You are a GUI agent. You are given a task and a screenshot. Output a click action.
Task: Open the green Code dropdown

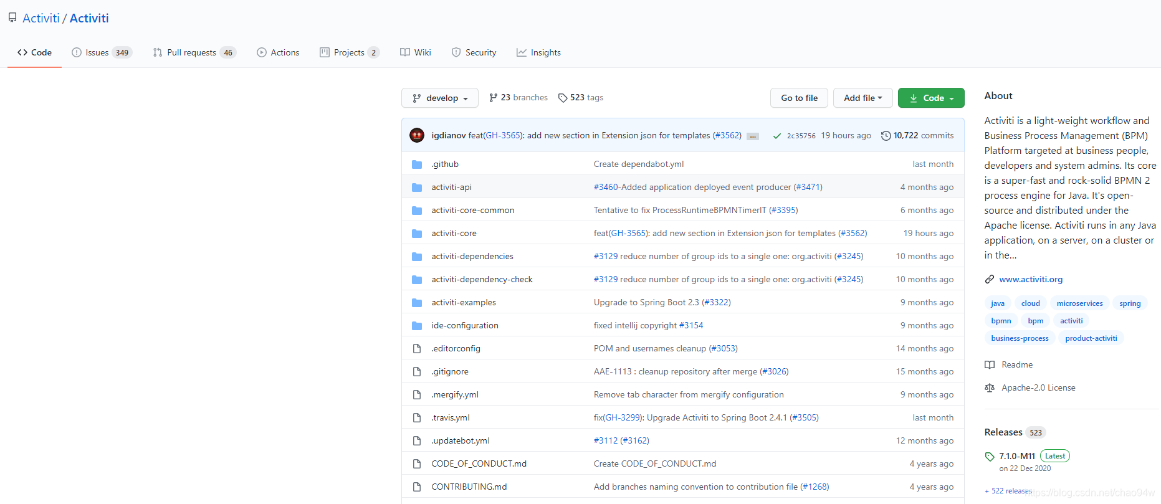pyautogui.click(x=931, y=98)
